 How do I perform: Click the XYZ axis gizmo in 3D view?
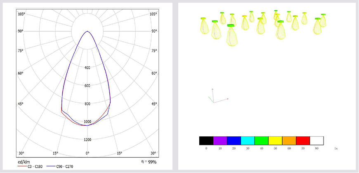218,96
